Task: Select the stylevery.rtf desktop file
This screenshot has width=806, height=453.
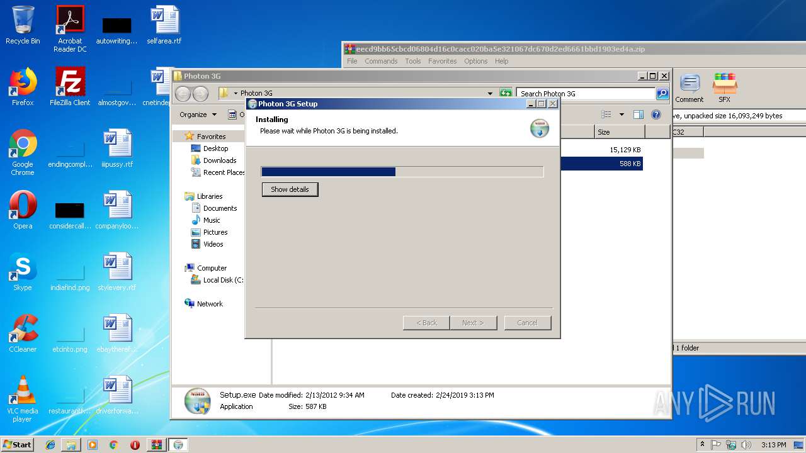Action: point(117,272)
